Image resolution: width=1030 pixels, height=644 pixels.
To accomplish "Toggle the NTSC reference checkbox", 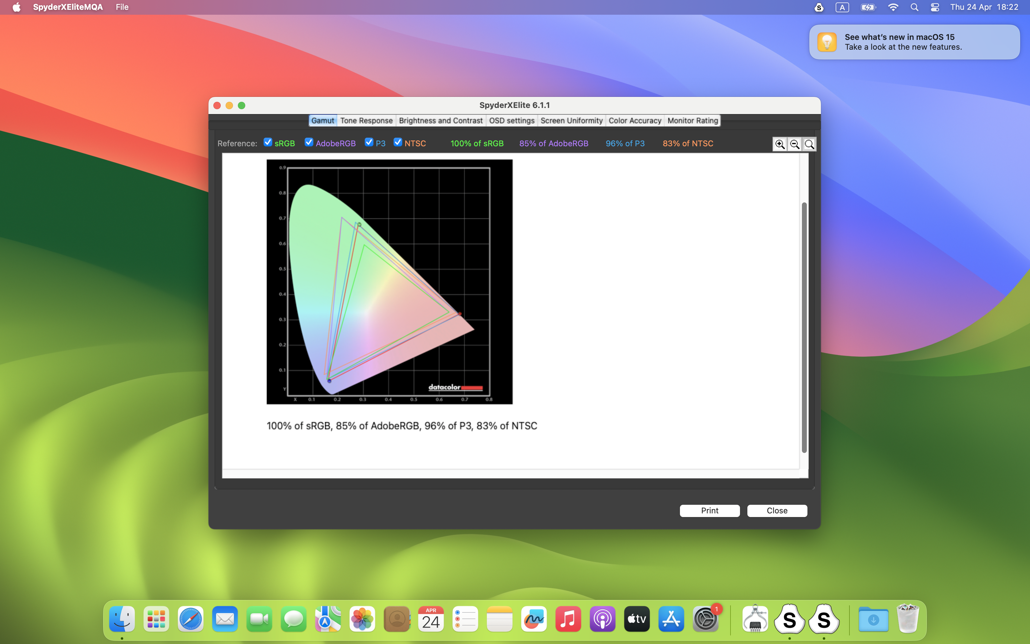I will [x=398, y=142].
